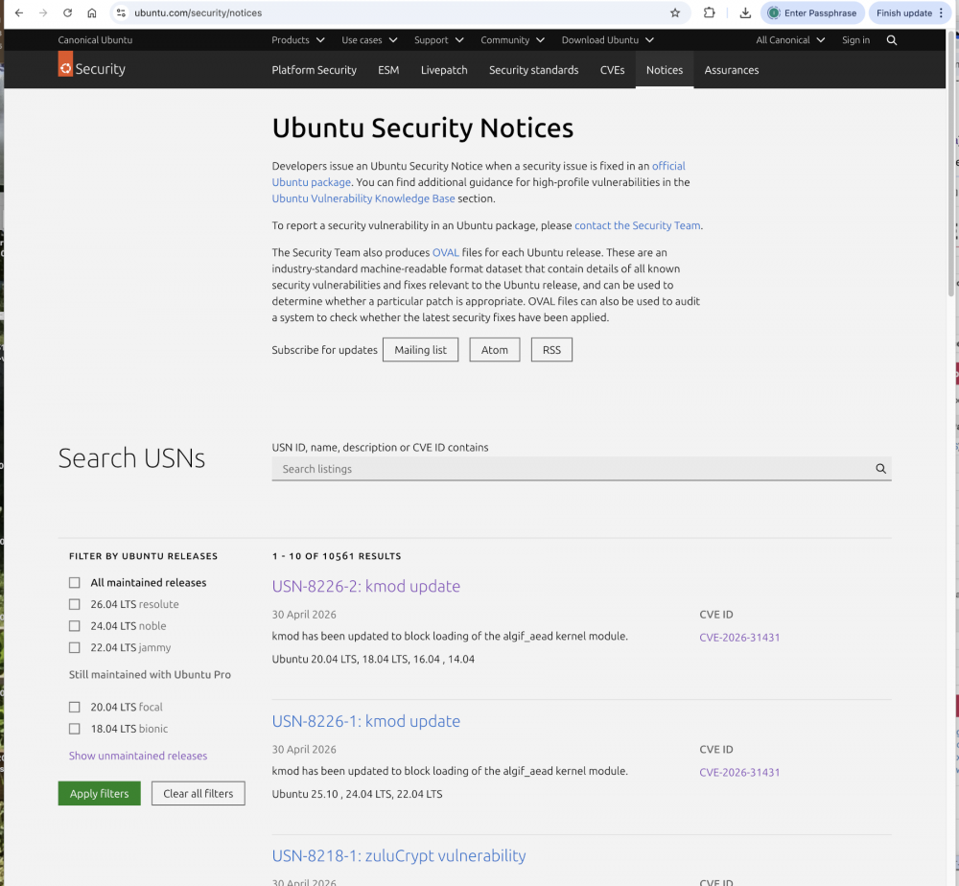Click the Finish update button

904,12
